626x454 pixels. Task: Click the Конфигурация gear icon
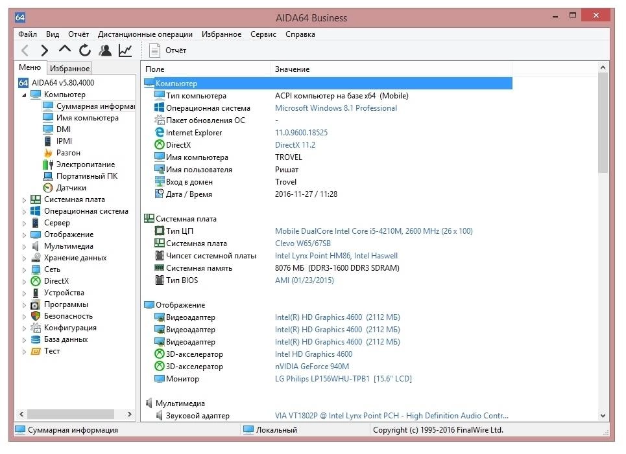(36, 328)
